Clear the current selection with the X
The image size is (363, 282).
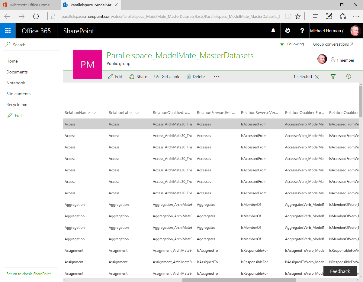(317, 76)
